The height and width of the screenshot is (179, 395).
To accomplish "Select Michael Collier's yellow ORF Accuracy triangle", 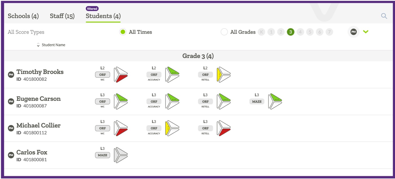I will 173,128.
